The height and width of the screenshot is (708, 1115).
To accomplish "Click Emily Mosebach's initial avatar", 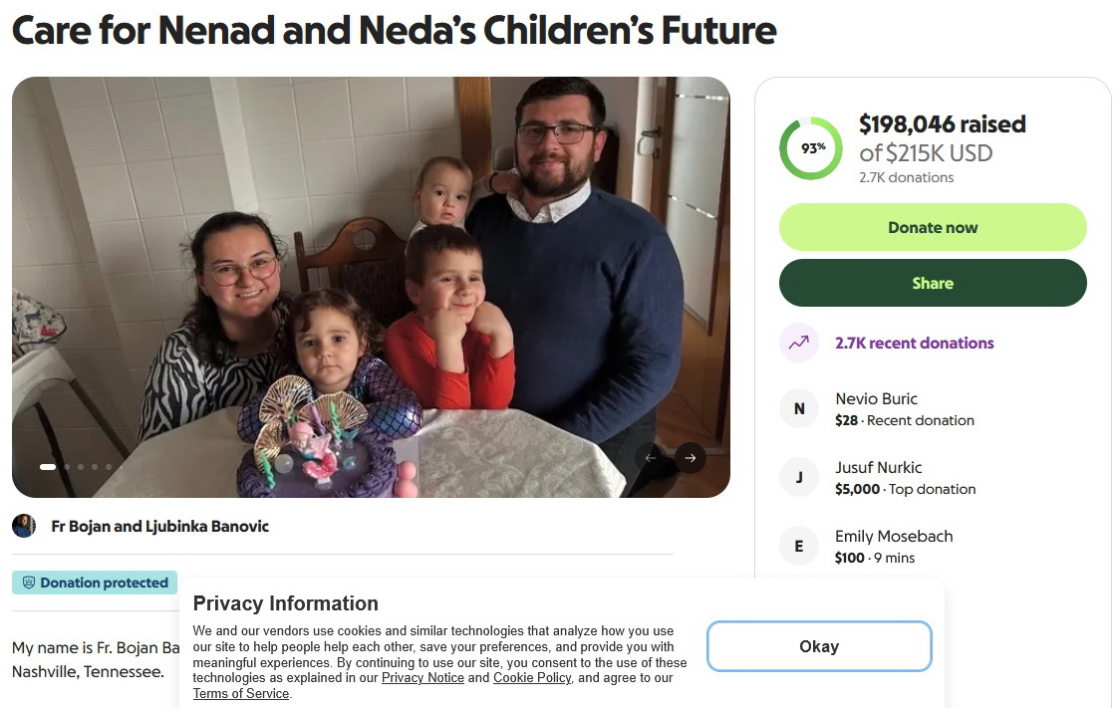I will tap(798, 547).
